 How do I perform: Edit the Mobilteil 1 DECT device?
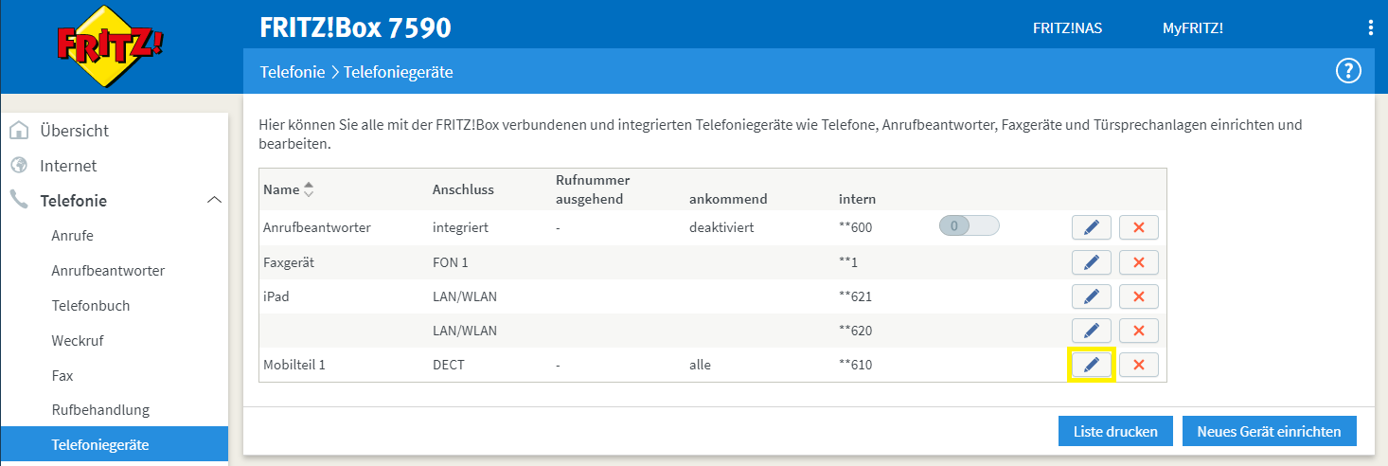(x=1091, y=365)
